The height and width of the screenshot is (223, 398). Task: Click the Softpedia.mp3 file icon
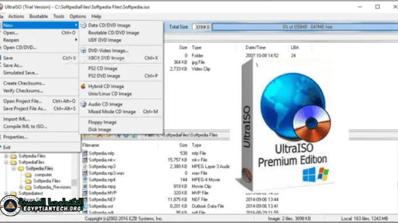[85, 166]
